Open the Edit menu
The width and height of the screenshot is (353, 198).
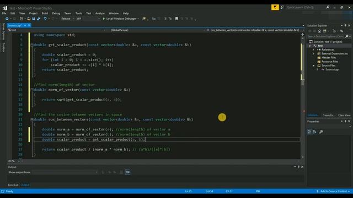13,13
